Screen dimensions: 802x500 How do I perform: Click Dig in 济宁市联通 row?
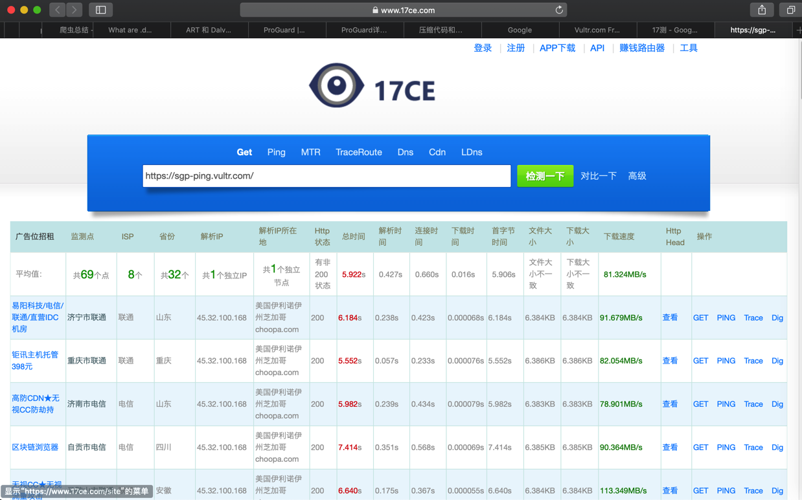pos(777,318)
